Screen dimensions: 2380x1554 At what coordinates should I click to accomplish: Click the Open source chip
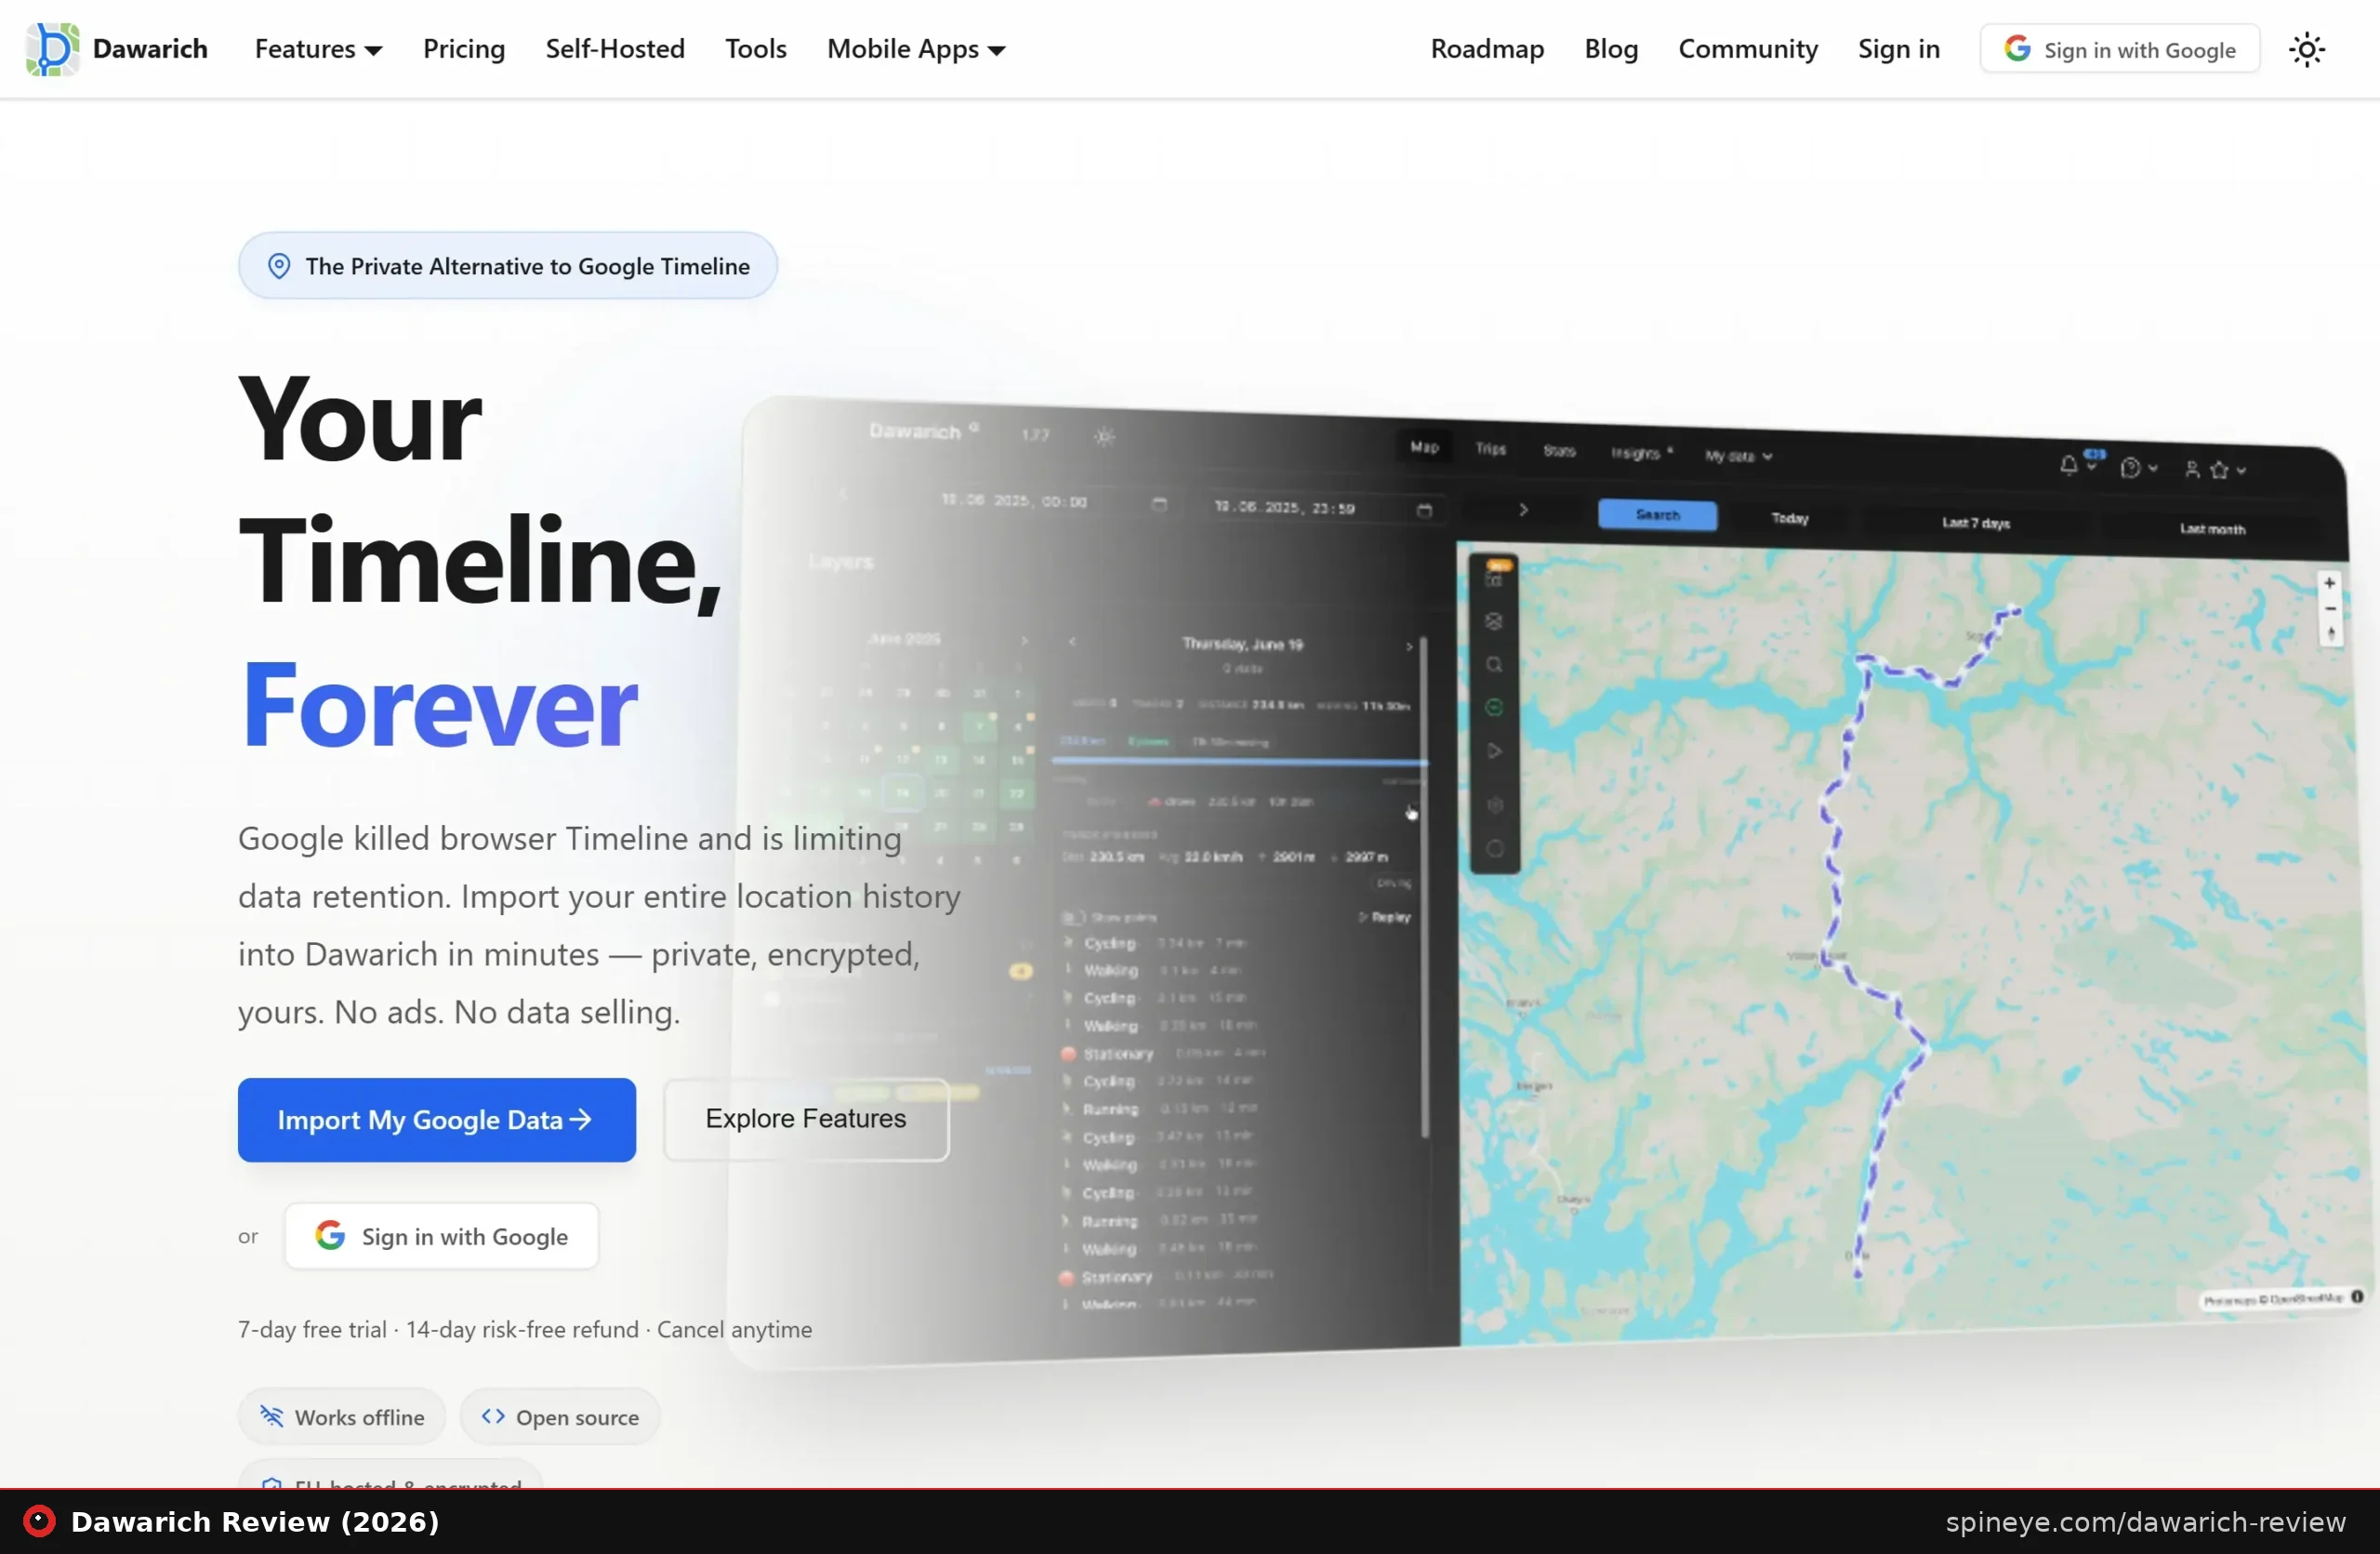click(x=560, y=1417)
